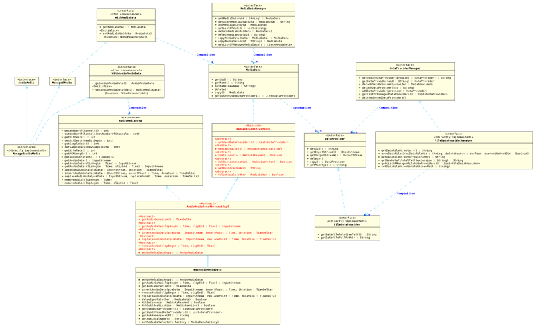Select setMediaDataFactory(factory : MediaDataFactory) line
Screen dimensions: 536x327
point(178,322)
